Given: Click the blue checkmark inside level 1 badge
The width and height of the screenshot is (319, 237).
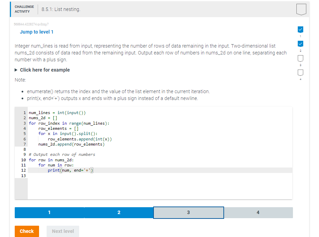Looking at the screenshot, I should pyautogui.click(x=300, y=29).
